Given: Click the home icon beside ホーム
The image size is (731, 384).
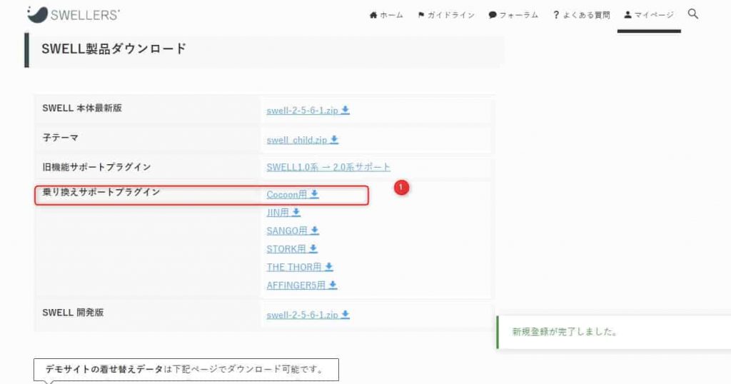Looking at the screenshot, I should (x=373, y=15).
